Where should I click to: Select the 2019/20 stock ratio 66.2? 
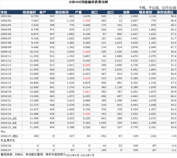(x=173, y=96)
